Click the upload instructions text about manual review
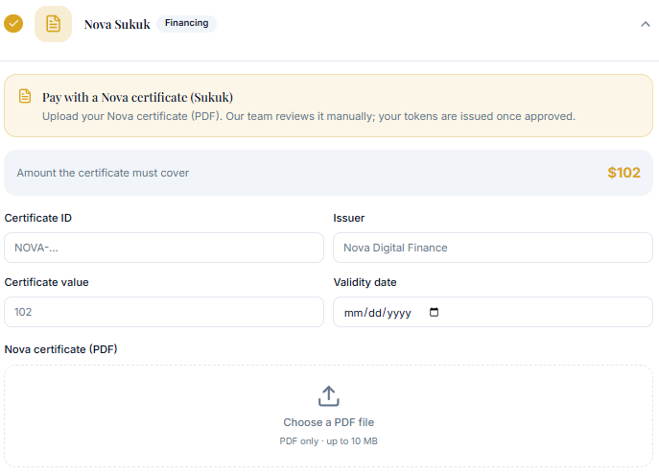The width and height of the screenshot is (659, 475). (x=309, y=116)
